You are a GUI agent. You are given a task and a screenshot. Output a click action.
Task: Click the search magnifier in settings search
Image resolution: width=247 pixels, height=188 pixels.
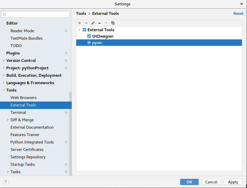(5, 14)
